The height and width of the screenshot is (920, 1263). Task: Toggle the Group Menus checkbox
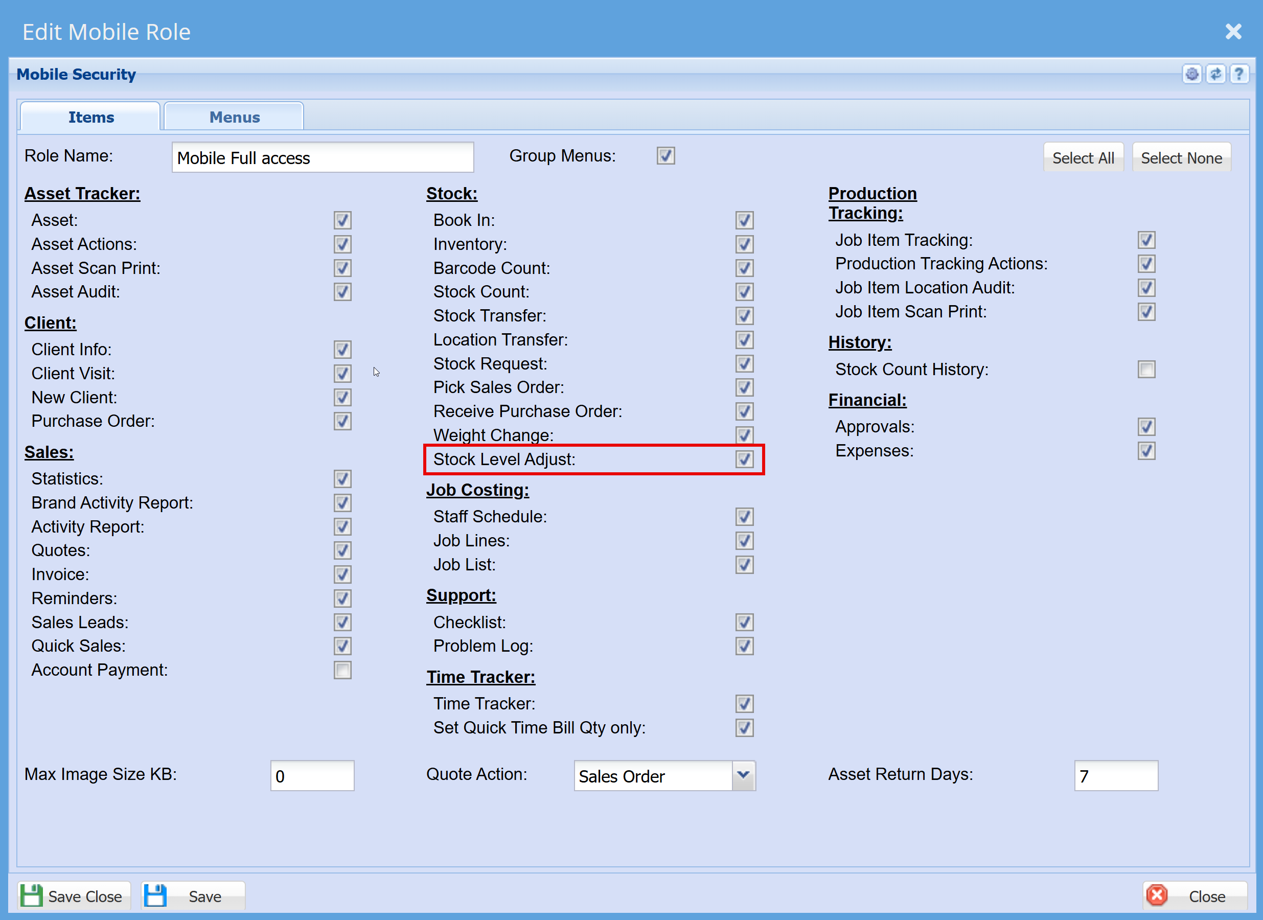point(665,156)
